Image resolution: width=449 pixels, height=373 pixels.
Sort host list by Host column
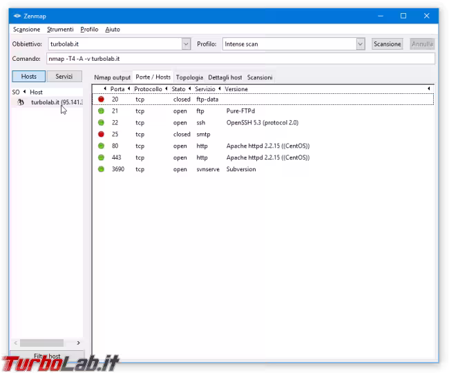36,92
